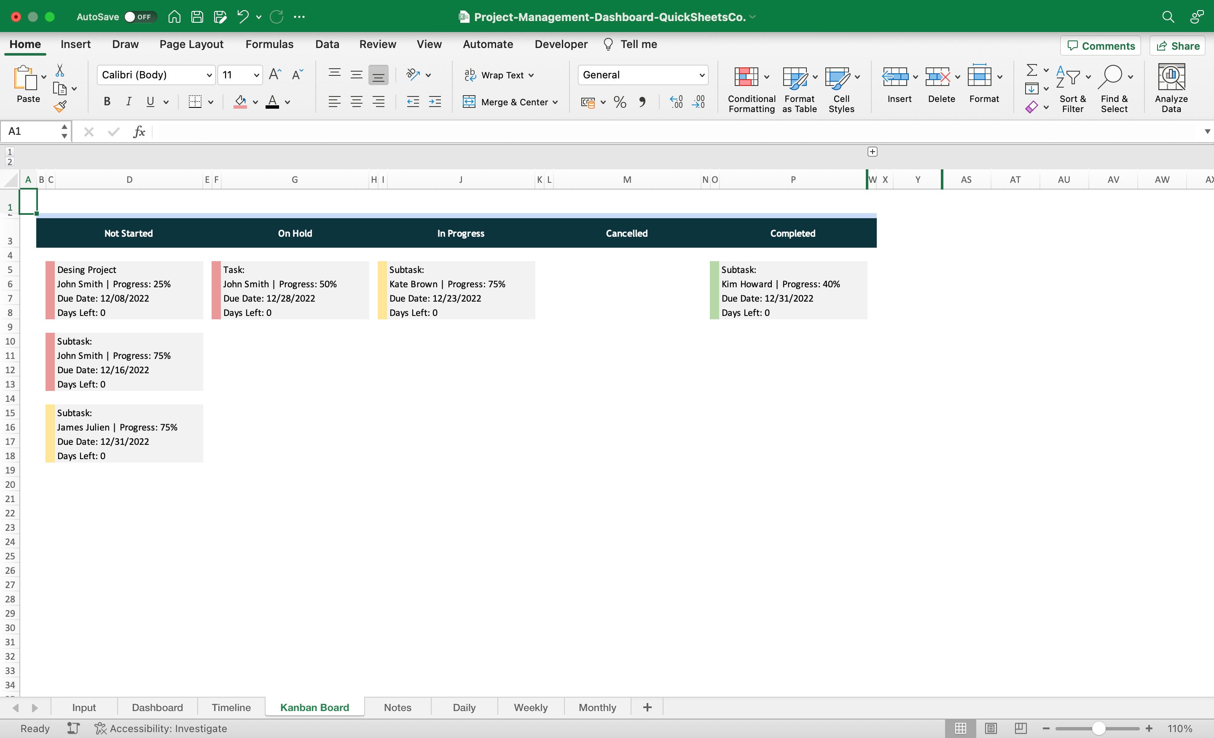
Task: Click the Percent Style icon
Action: [x=619, y=102]
